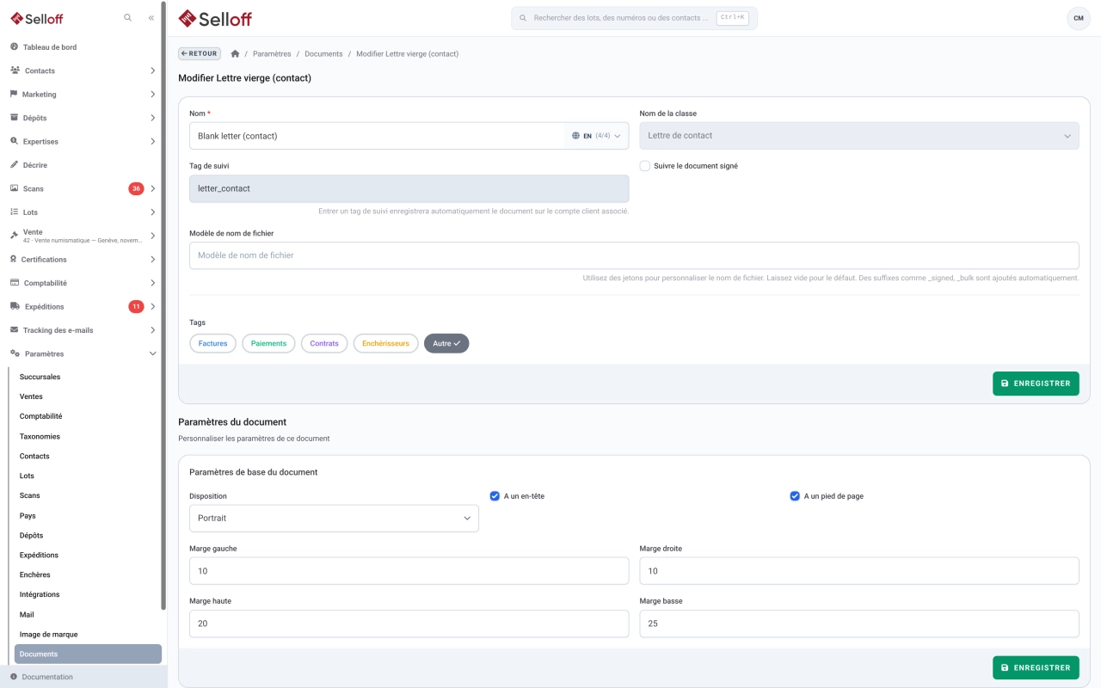Click ENREGISTRER in the name form card

1036,384
